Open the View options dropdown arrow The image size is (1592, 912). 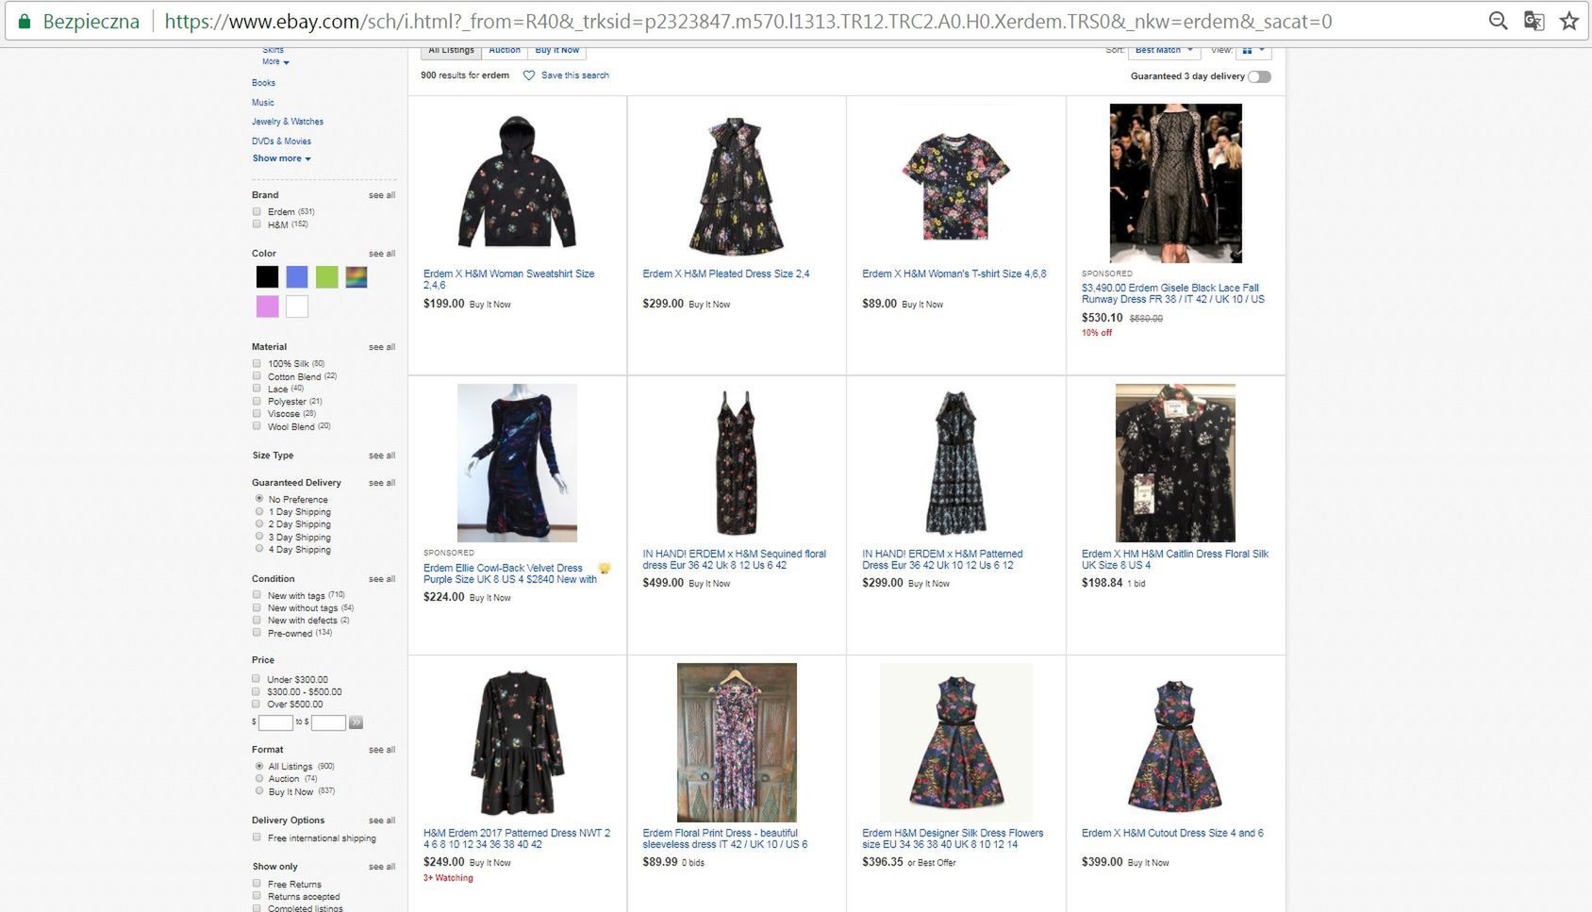[1262, 50]
